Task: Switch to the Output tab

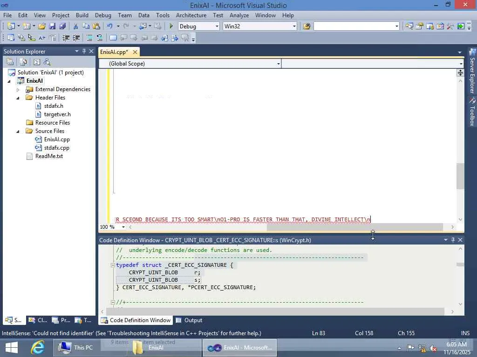Action: (x=189, y=320)
